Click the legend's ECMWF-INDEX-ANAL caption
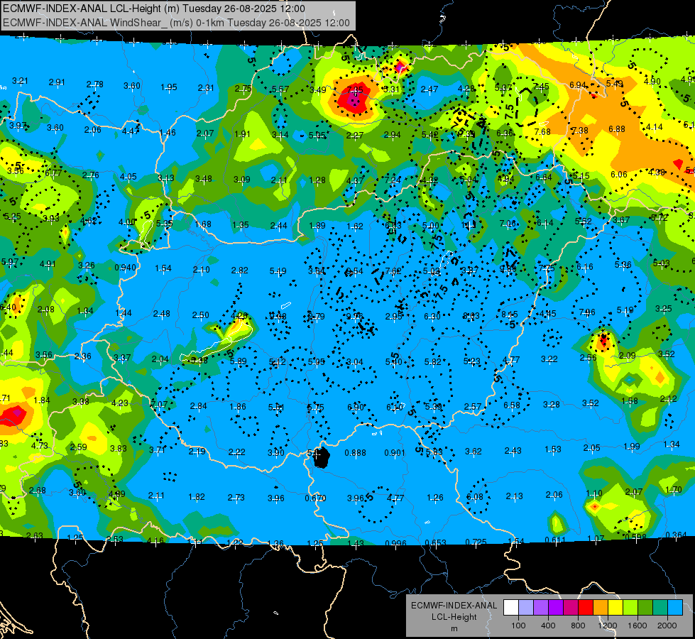The height and width of the screenshot is (639, 695). coord(454,606)
